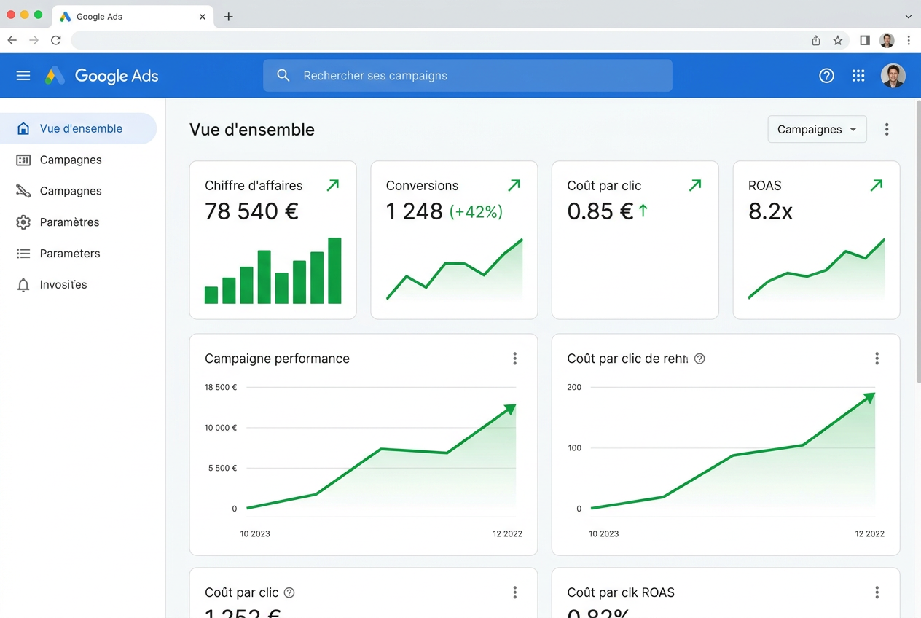Switch to the Google Ads browser tab
This screenshot has height=618, width=921.
[x=133, y=16]
